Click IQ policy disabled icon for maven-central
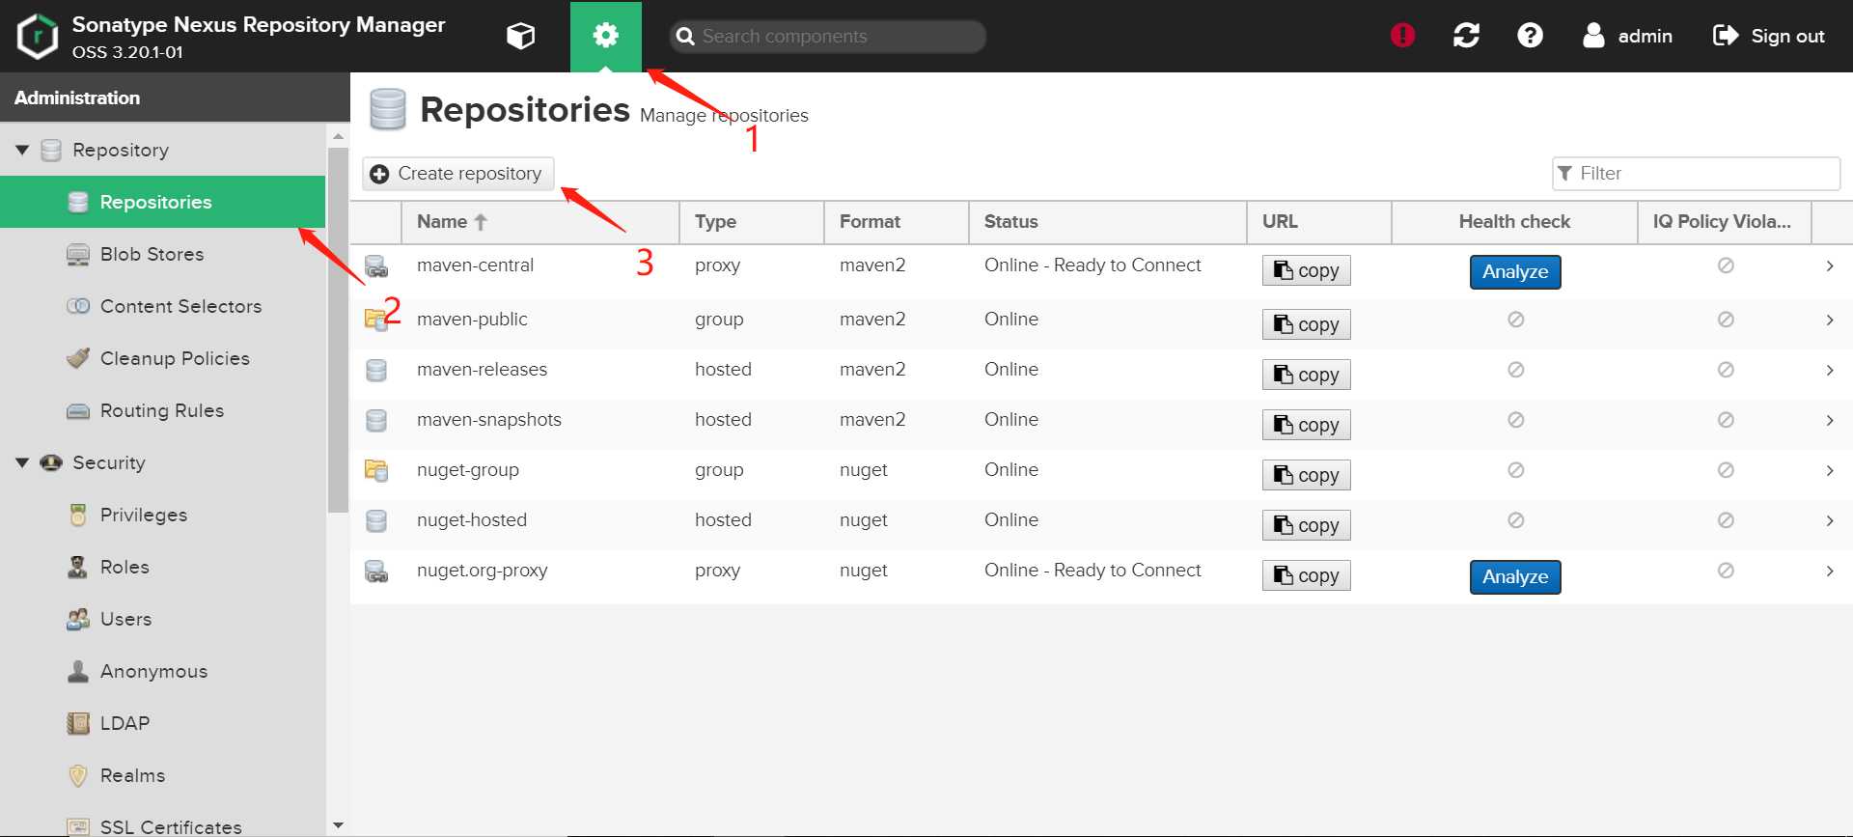Viewport: 1853px width, 837px height. tap(1726, 265)
